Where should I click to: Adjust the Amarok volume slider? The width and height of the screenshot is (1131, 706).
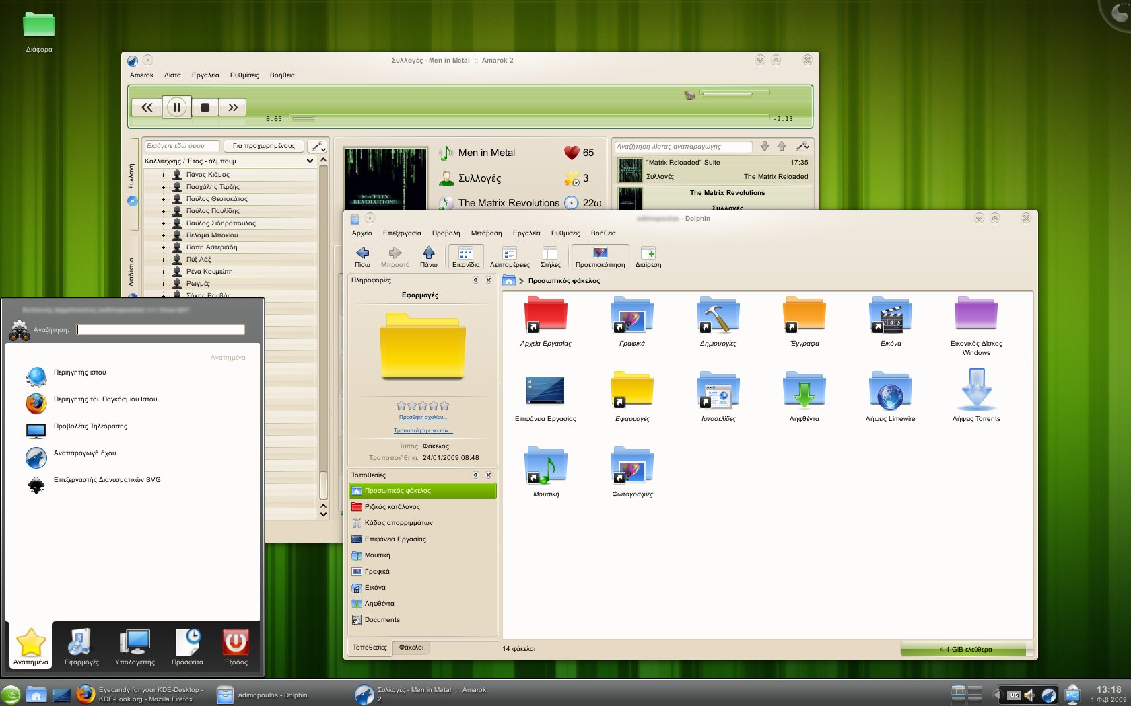[x=734, y=93]
